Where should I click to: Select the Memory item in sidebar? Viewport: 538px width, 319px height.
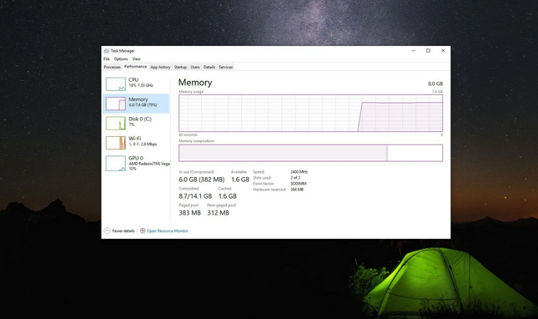[136, 104]
